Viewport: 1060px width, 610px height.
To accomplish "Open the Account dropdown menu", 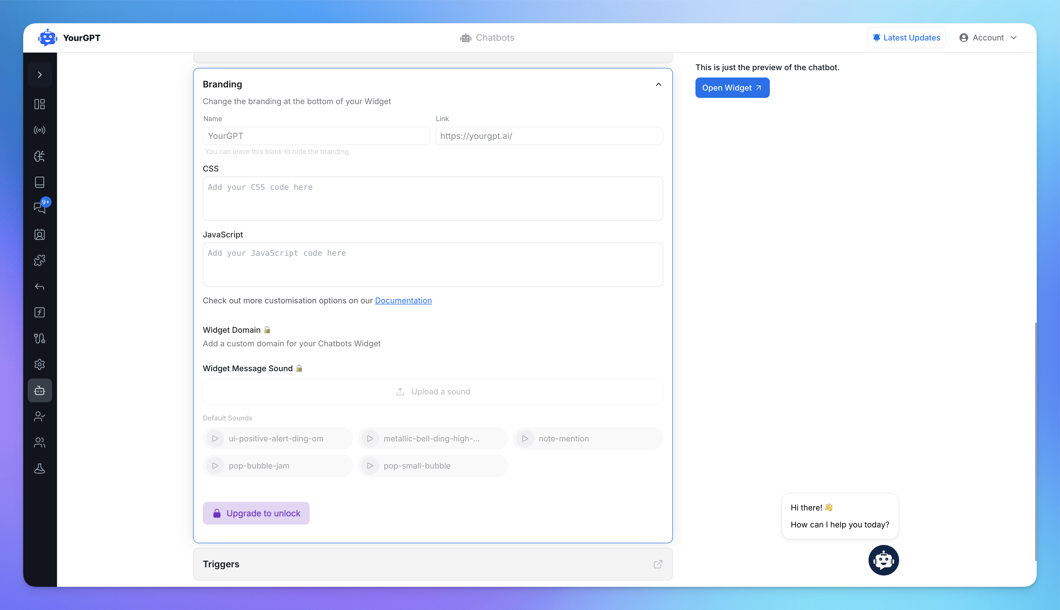I will 988,38.
